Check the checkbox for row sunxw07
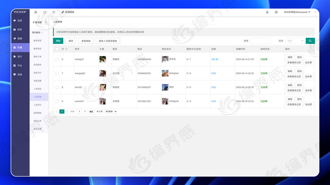Image resolution: width=330 pixels, height=185 pixels. coord(57,101)
